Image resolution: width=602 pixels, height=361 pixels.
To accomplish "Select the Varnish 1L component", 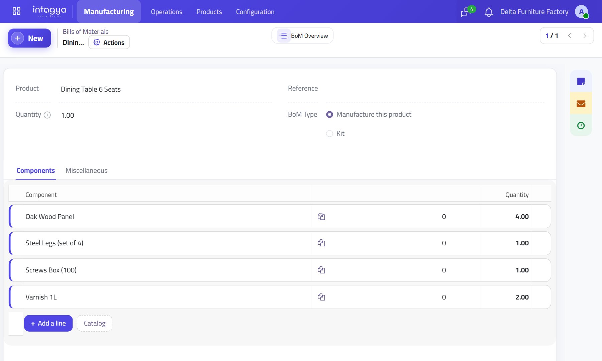I will (41, 297).
